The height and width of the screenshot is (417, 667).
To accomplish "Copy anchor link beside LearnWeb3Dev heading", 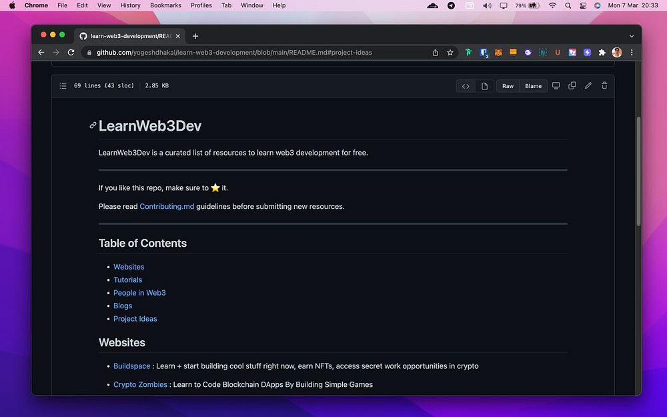I will [93, 125].
